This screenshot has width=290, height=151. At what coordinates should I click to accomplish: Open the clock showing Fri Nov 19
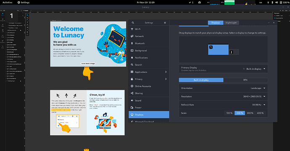(x=145, y=3)
